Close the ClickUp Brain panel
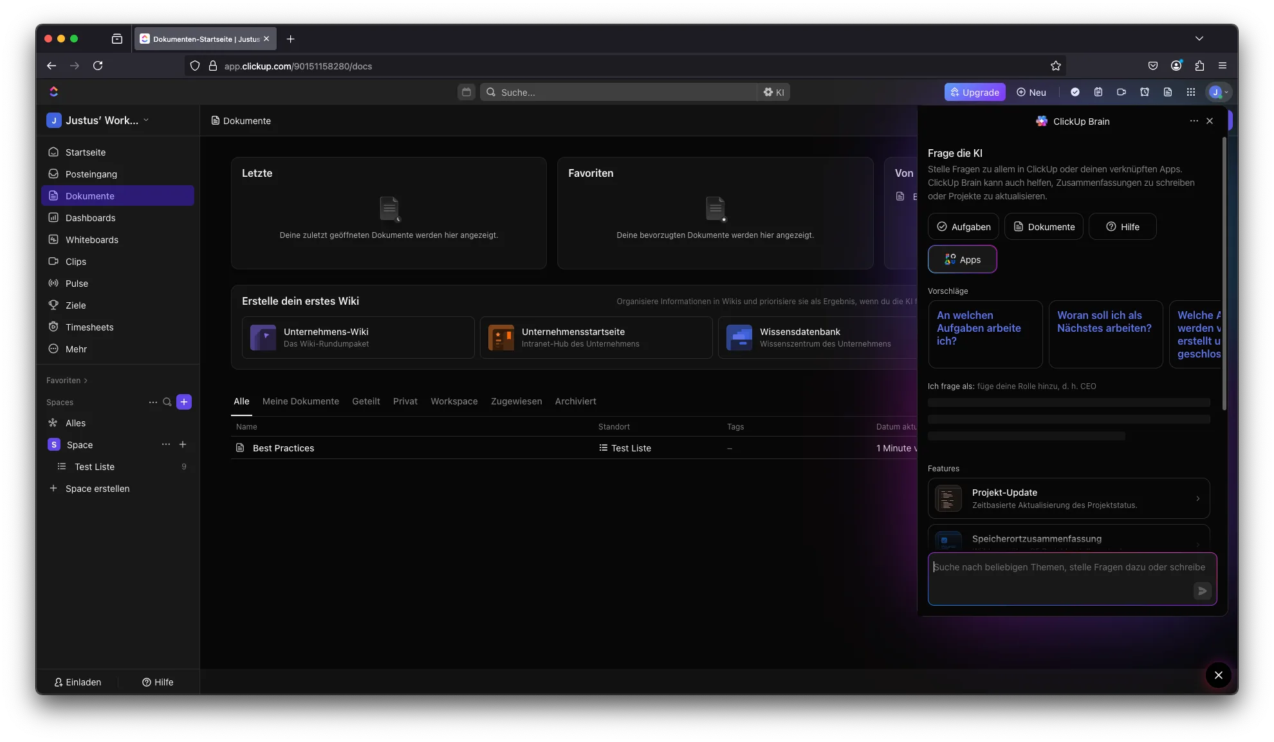Screen dimensions: 1274x742 [1210, 121]
